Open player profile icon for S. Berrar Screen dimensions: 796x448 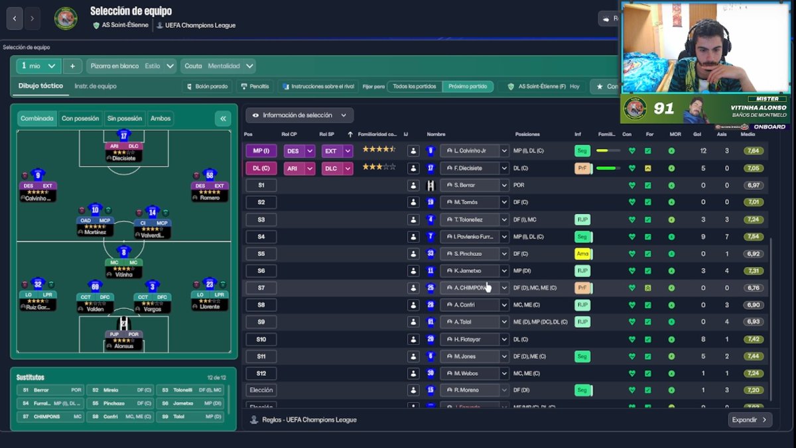point(413,186)
